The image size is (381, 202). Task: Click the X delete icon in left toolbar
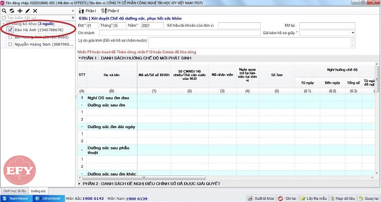35,11
